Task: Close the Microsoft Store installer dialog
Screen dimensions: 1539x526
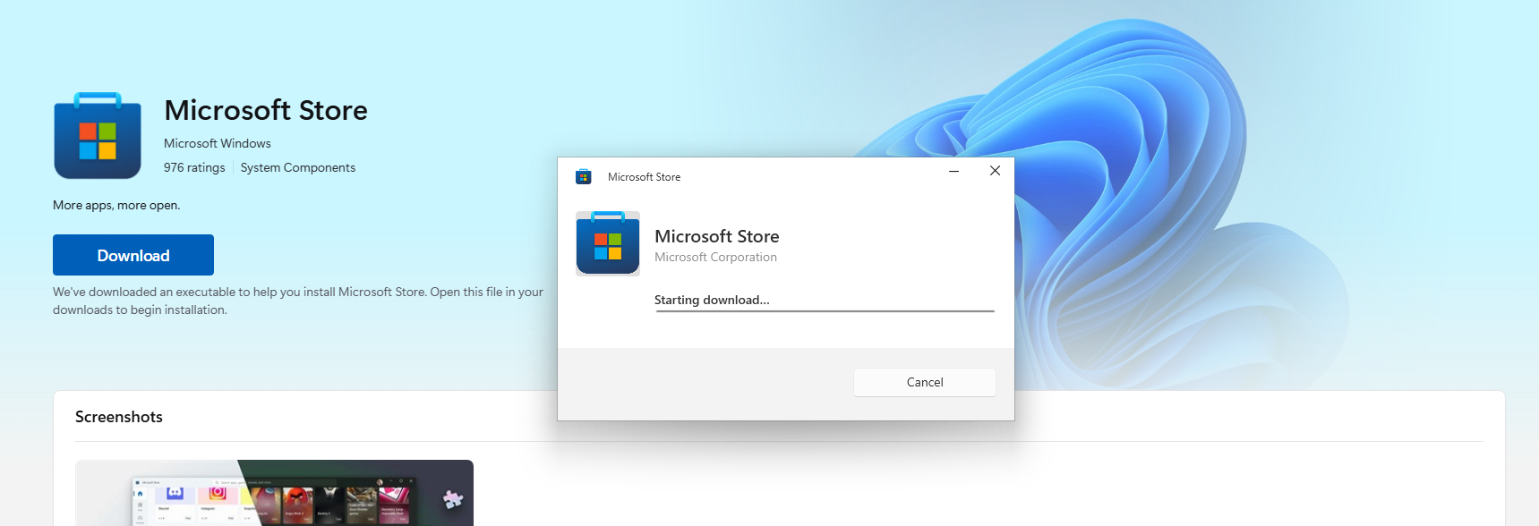Action: pos(995,171)
